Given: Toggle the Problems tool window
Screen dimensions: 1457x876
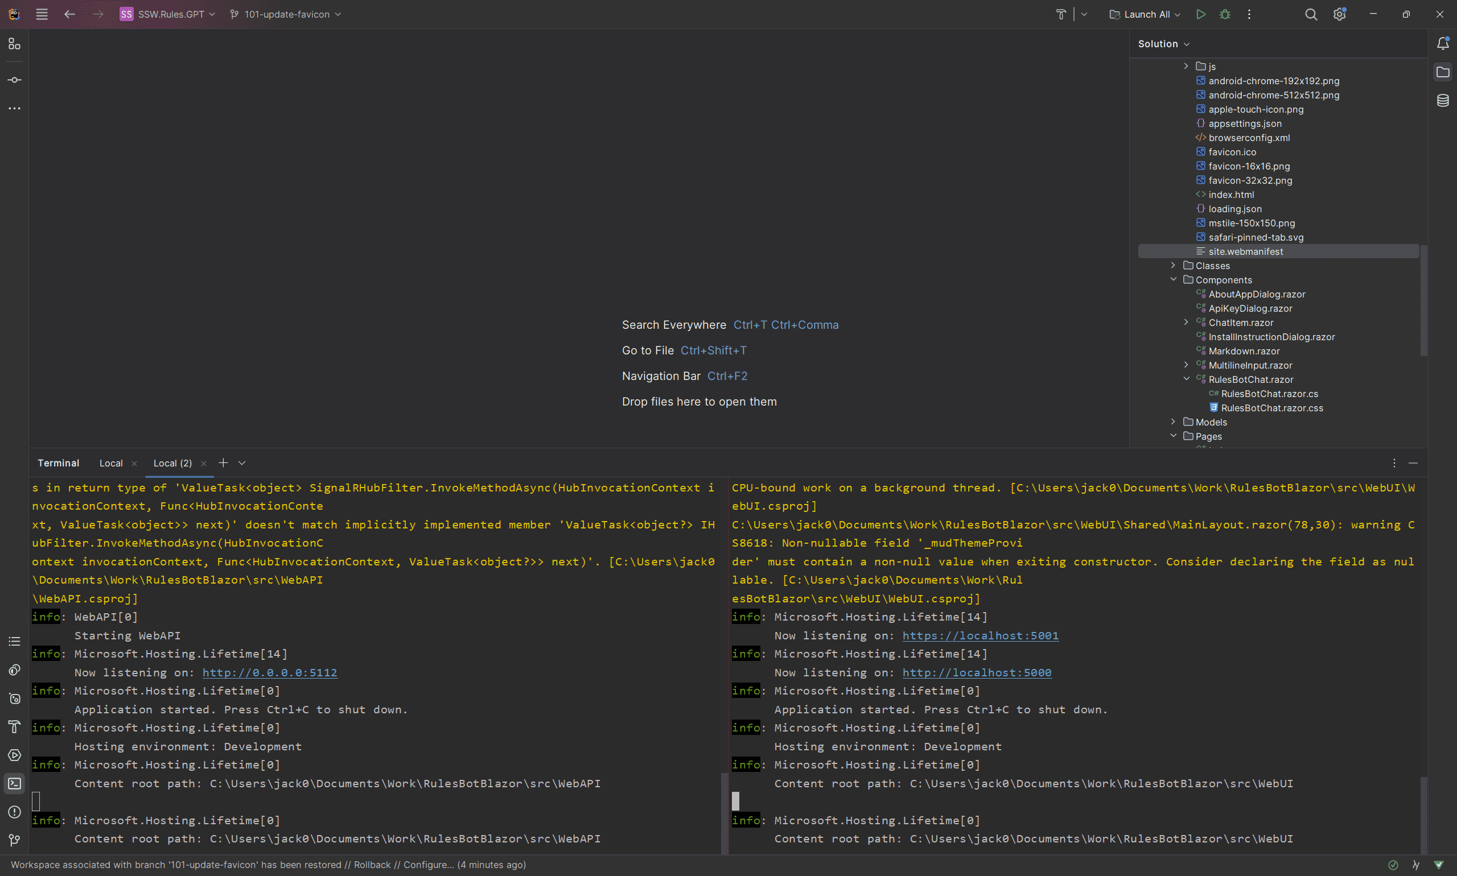Looking at the screenshot, I should (x=14, y=812).
